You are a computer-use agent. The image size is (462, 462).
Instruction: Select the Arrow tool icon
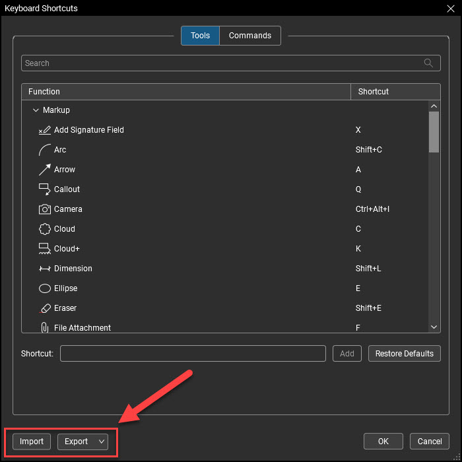tap(44, 170)
